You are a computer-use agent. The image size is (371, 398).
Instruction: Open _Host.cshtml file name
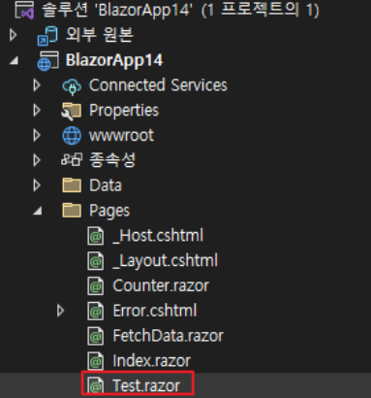pyautogui.click(x=158, y=236)
